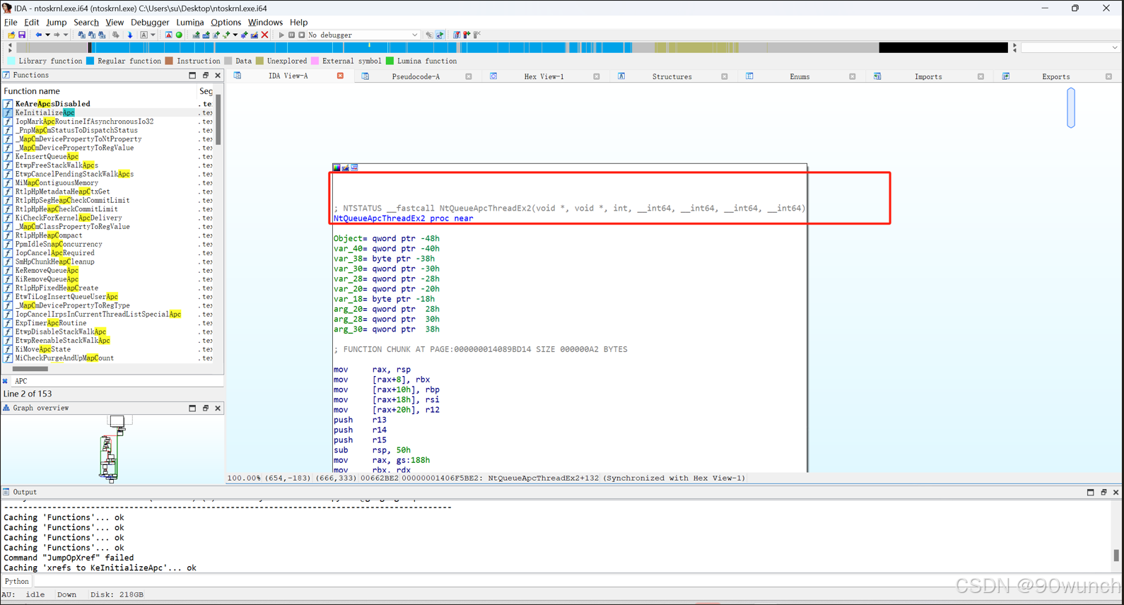The height and width of the screenshot is (605, 1124).
Task: Click the first copy icon after navigation arrows
Action: pyautogui.click(x=81, y=35)
